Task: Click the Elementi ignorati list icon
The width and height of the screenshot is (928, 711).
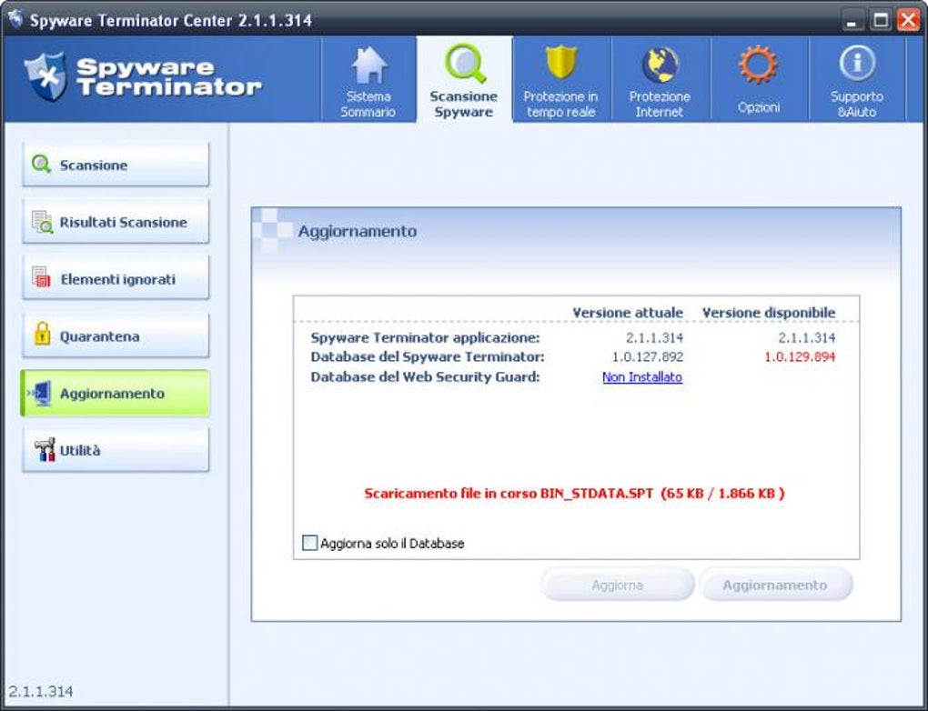Action: coord(42,277)
